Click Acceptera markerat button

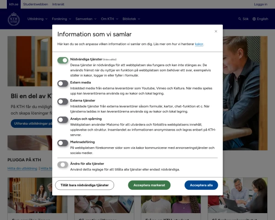pos(149,185)
